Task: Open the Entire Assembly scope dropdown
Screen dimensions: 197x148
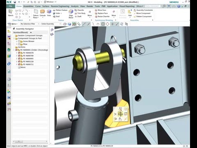Action: tap(51, 24)
